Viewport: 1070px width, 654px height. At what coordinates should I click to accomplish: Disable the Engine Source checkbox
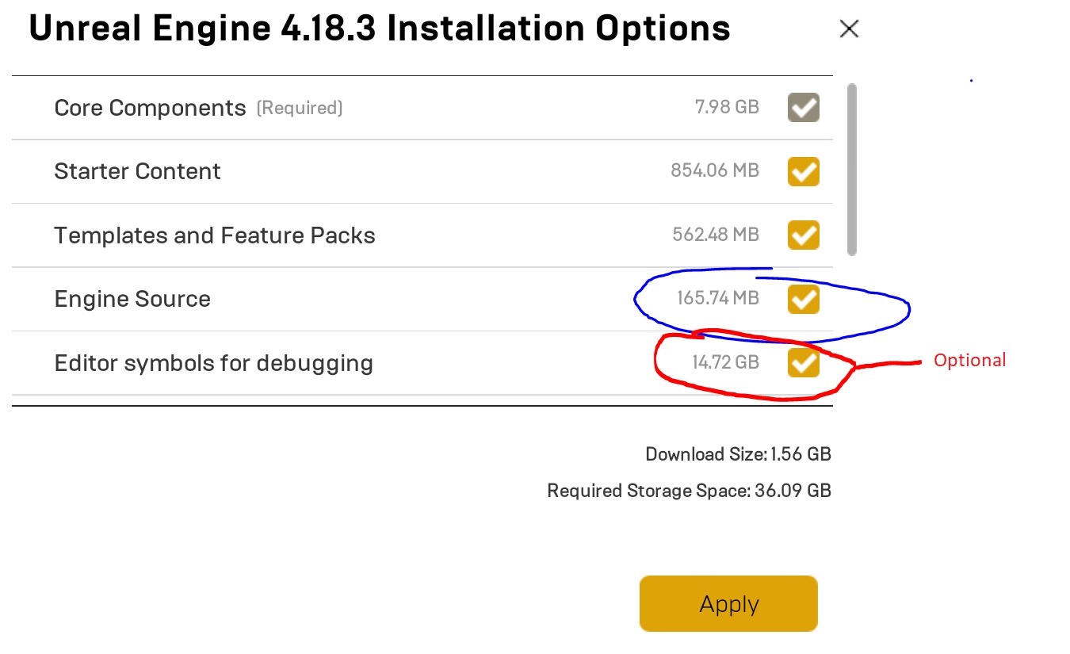803,299
